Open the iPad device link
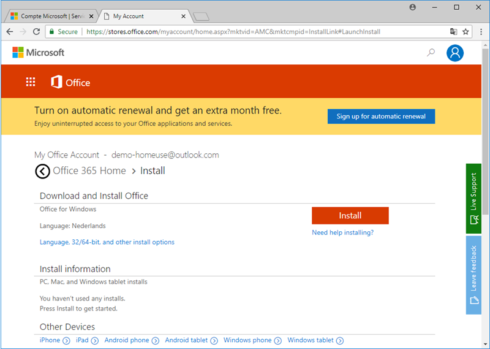This screenshot has height=349, width=490. [82, 340]
